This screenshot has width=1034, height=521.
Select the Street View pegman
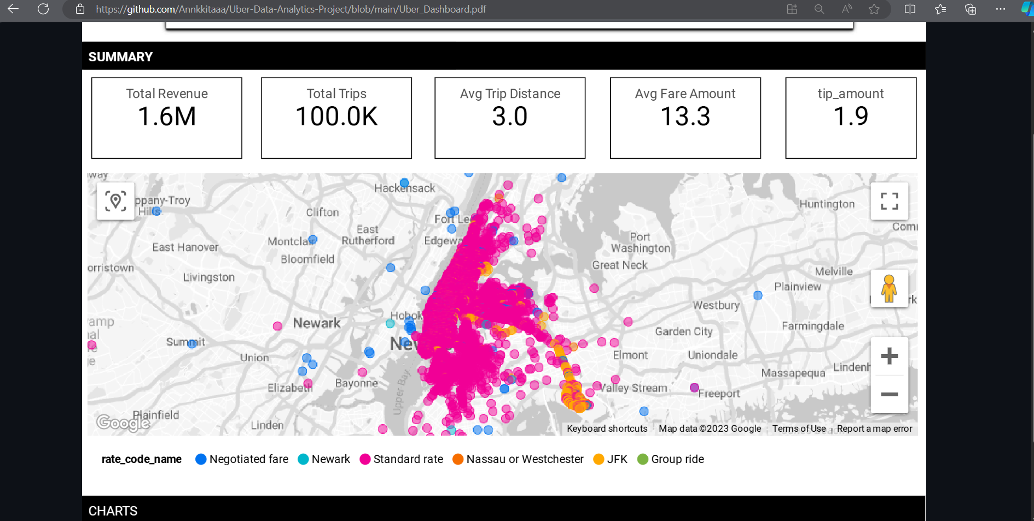(890, 288)
